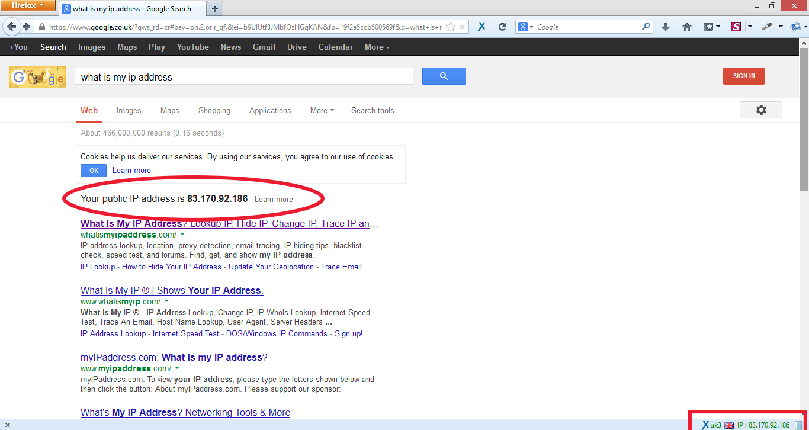Expand the green arrow beside whatismyipaddress.com
Viewport: 809px width, 430px height.
click(x=182, y=235)
